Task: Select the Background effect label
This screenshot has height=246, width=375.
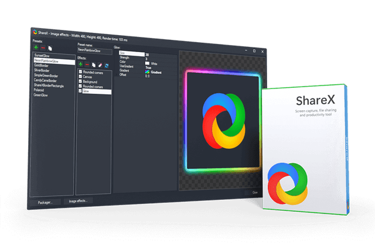Action: [x=90, y=82]
